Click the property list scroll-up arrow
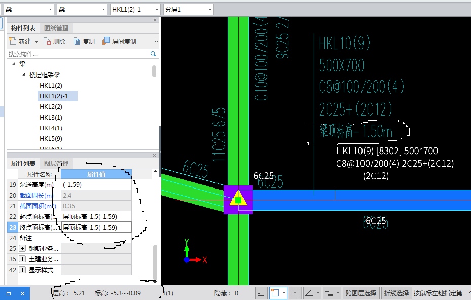The width and height of the screenshot is (471, 300). (155, 171)
